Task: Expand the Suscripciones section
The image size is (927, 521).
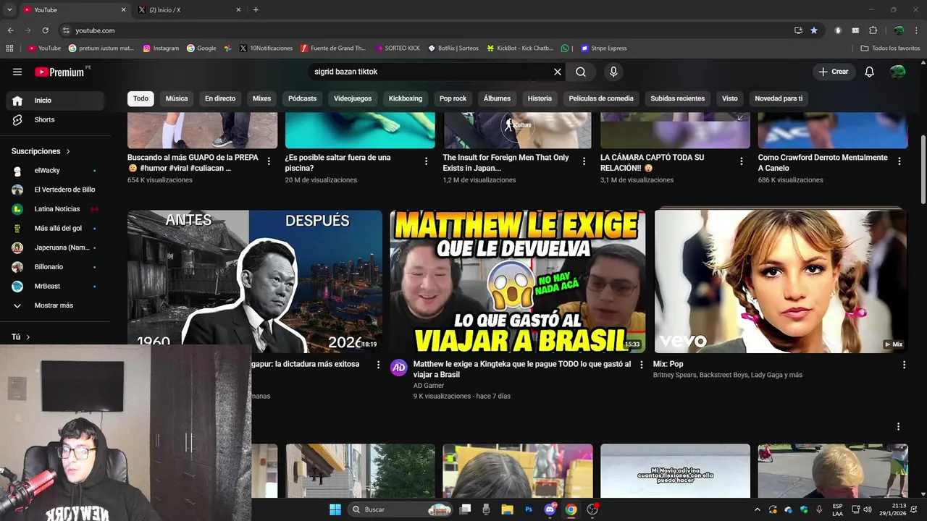Action: (x=41, y=151)
